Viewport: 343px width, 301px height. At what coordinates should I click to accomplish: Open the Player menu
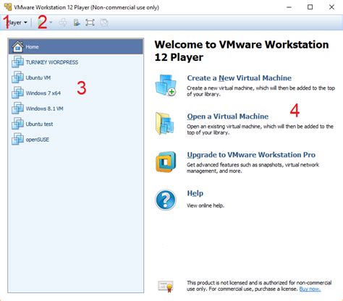[x=16, y=22]
